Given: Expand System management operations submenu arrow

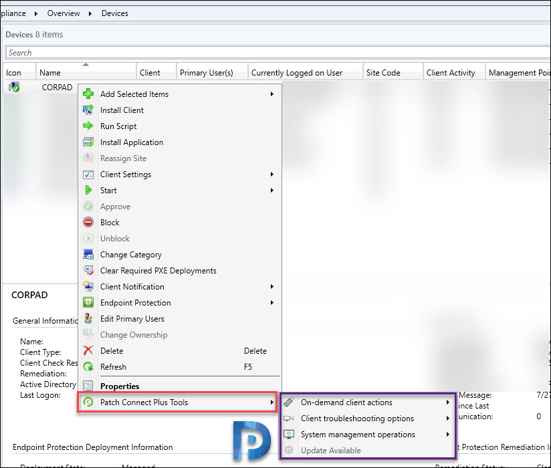Looking at the screenshot, I should (448, 435).
